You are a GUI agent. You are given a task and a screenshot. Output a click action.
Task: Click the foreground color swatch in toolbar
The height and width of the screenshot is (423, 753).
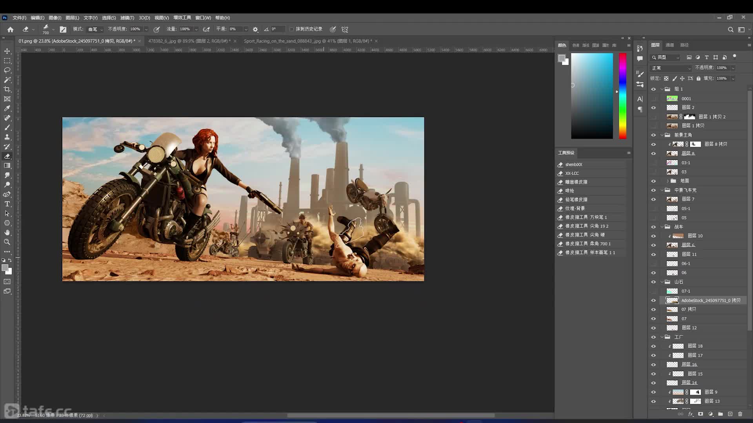pyautogui.click(x=5, y=268)
